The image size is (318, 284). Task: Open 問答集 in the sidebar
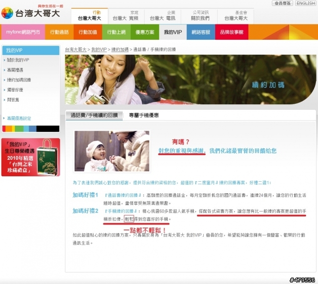tap(13, 100)
